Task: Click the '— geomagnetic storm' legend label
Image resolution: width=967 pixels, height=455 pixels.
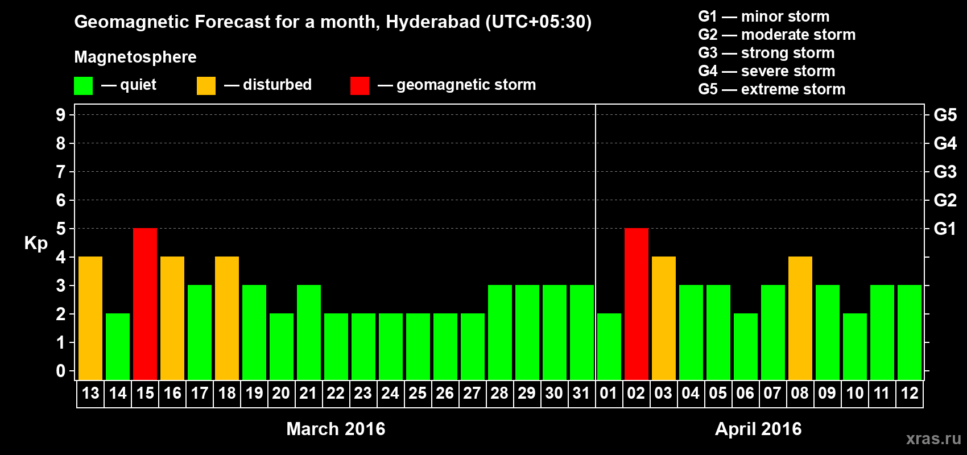Action: tap(457, 85)
